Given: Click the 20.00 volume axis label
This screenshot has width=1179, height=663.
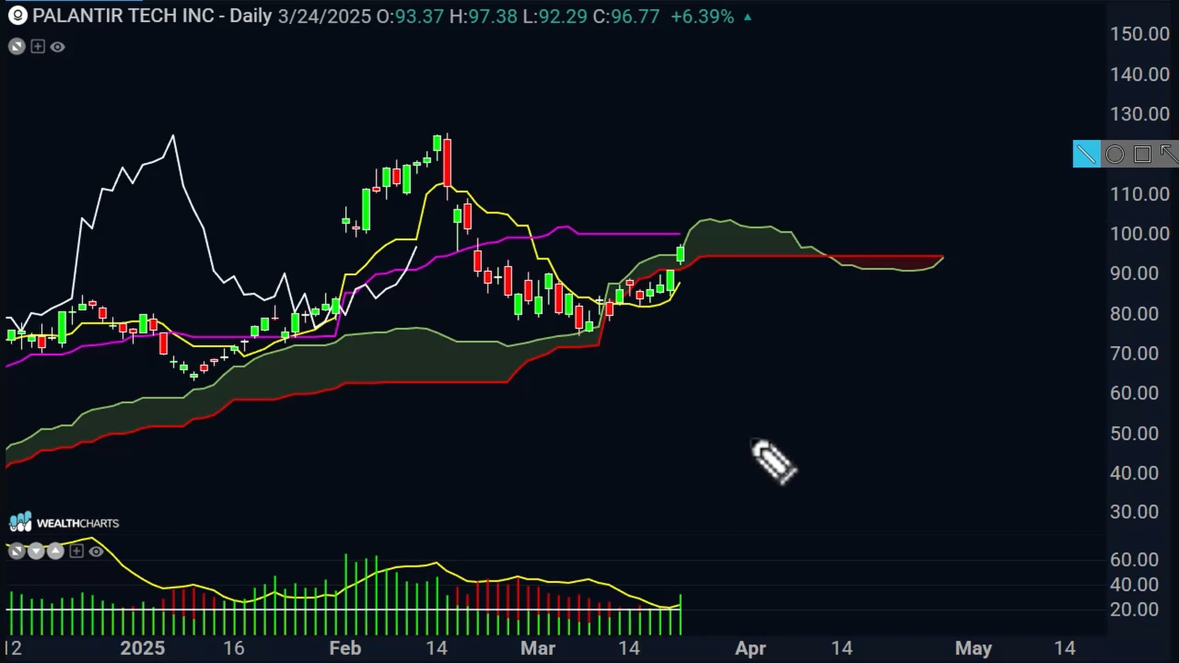Looking at the screenshot, I should [x=1134, y=610].
